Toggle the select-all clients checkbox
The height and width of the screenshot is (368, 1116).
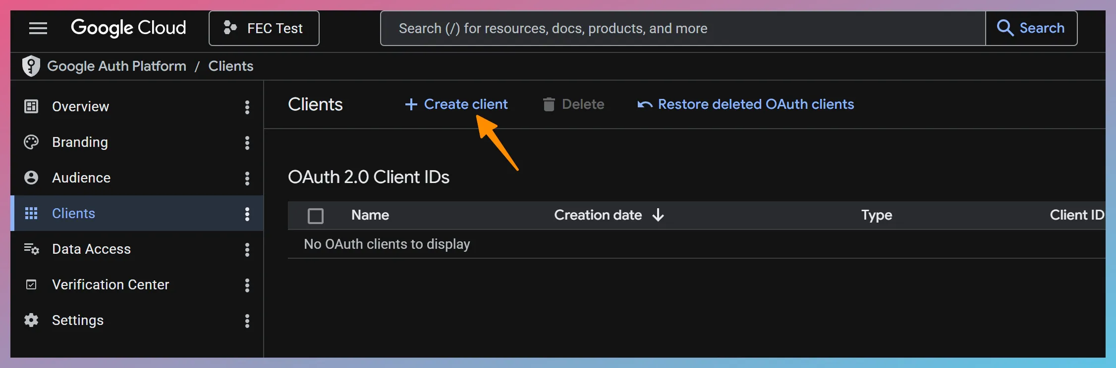click(x=316, y=216)
